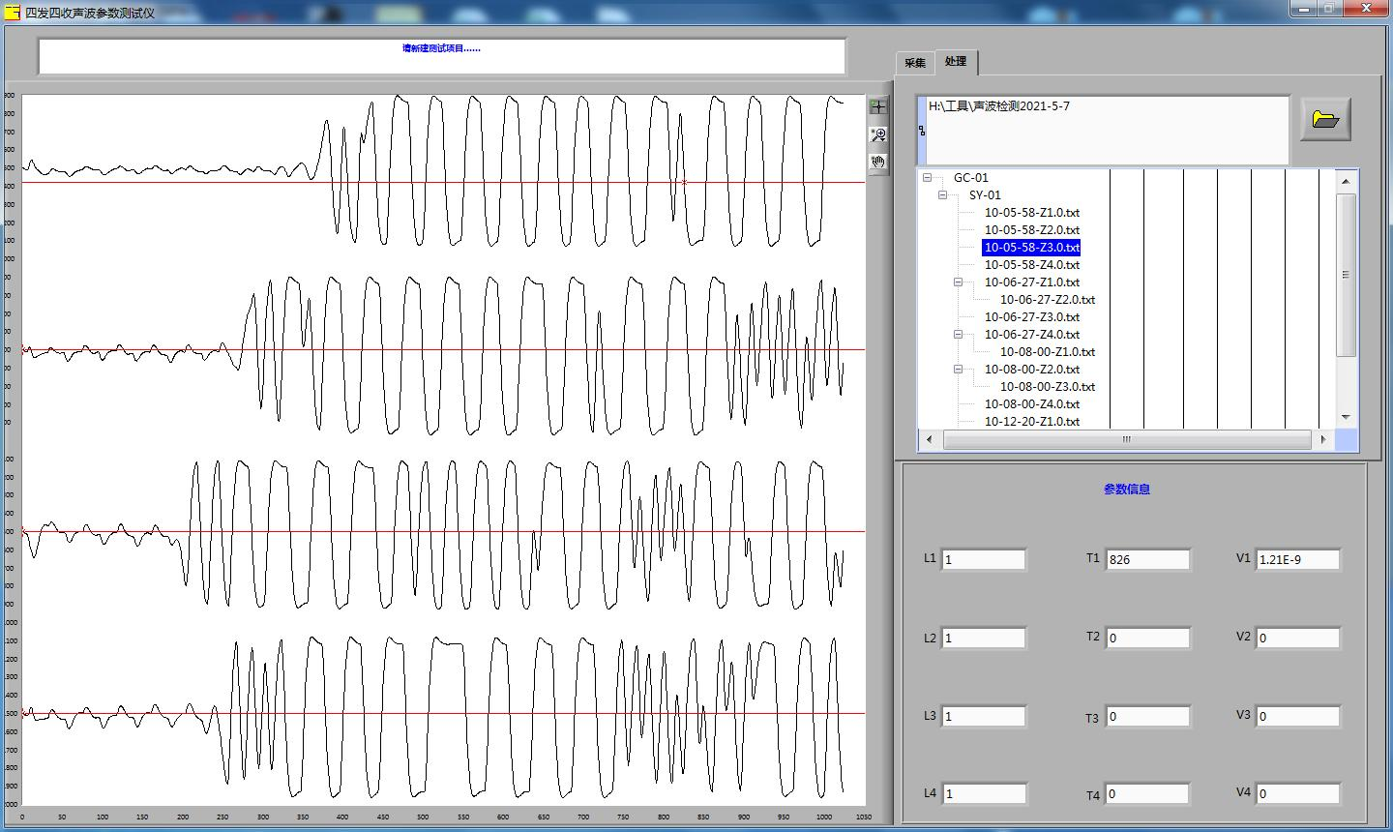Click the 参数信息 heading

pos(1127,490)
